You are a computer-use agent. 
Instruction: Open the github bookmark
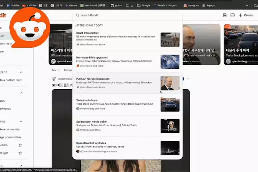point(116,5)
